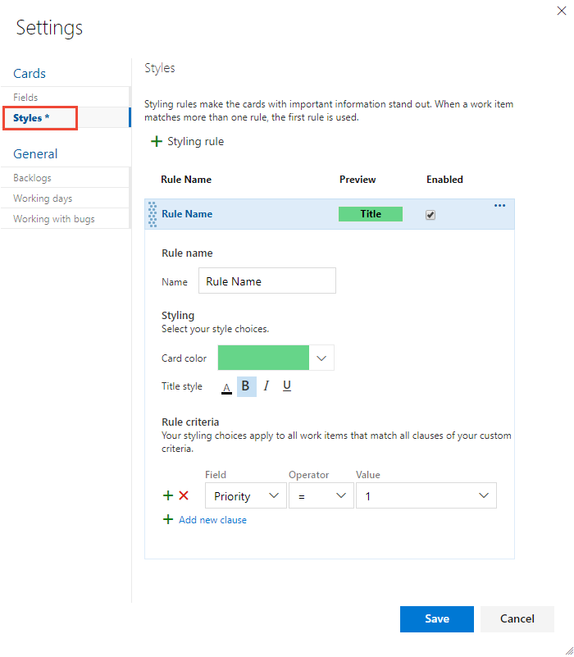Open the Card color dropdown
The height and width of the screenshot is (657, 574).
[321, 358]
